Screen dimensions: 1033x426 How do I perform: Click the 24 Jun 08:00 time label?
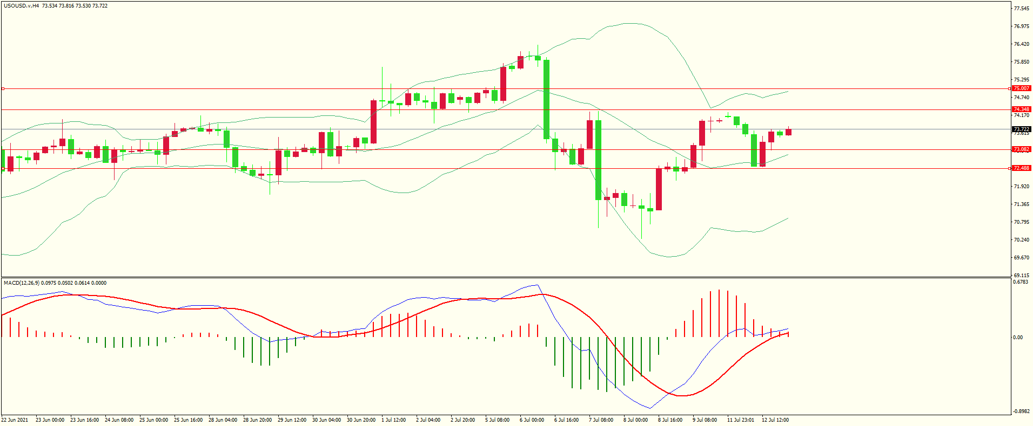click(119, 420)
